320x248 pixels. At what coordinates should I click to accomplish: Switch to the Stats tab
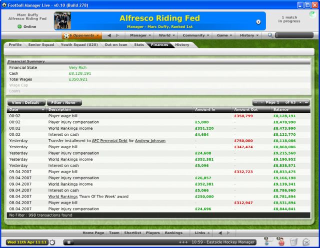(139, 45)
